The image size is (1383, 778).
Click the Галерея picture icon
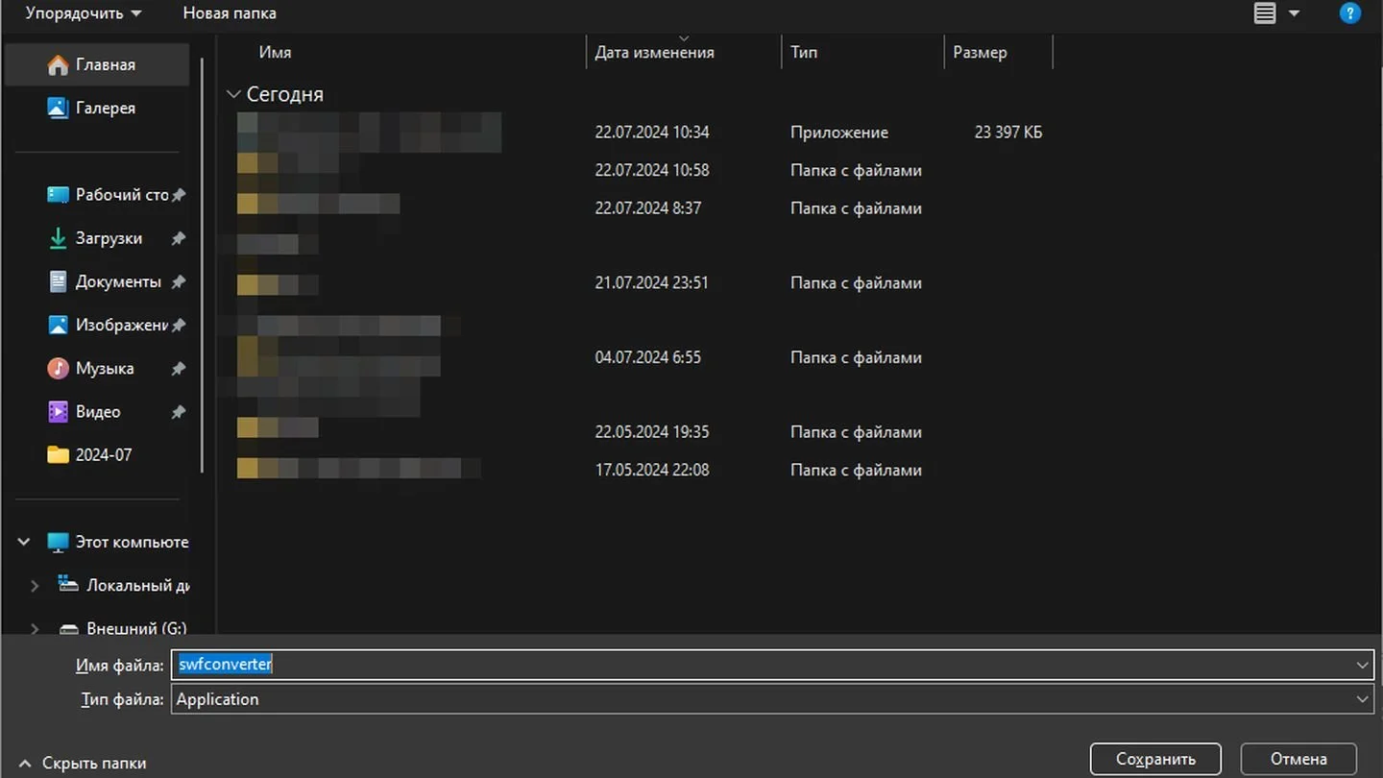59,108
